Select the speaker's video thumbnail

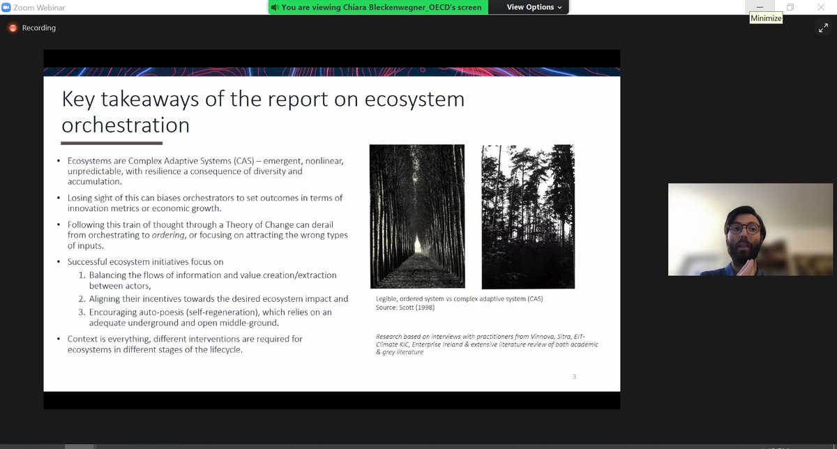pos(751,229)
